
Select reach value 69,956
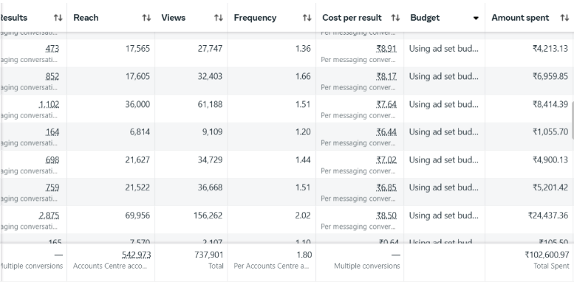(x=137, y=216)
